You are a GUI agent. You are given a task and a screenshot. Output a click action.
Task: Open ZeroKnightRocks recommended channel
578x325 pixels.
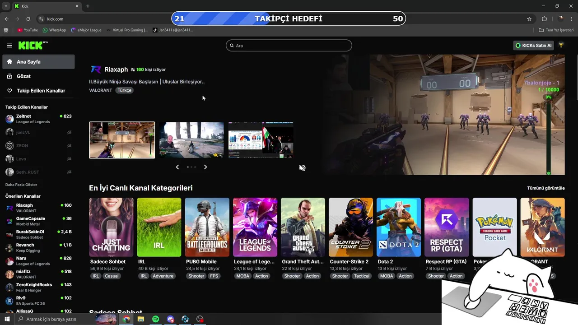pyautogui.click(x=38, y=288)
